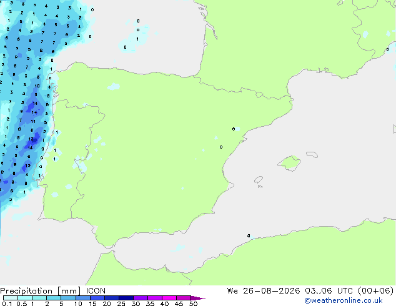This screenshot has height=306, width=396.
Task: Click the "Precipitation [mm]" title text
Action: pos(40,291)
